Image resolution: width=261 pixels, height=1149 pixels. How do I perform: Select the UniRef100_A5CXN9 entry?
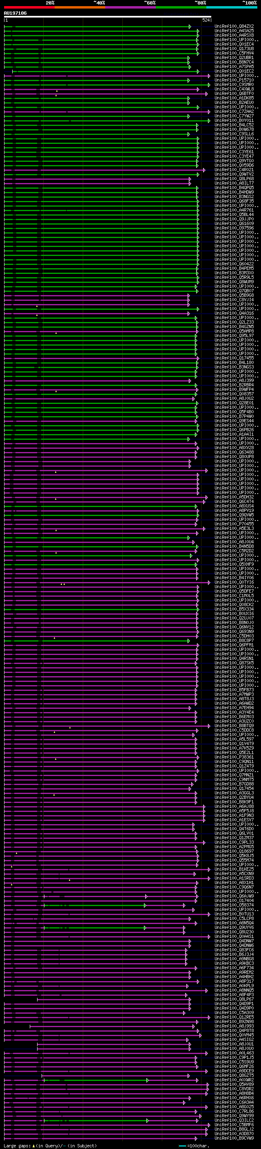pos(234,874)
